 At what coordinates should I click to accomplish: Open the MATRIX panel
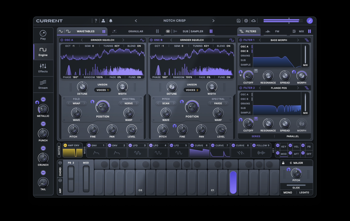coord(59,150)
